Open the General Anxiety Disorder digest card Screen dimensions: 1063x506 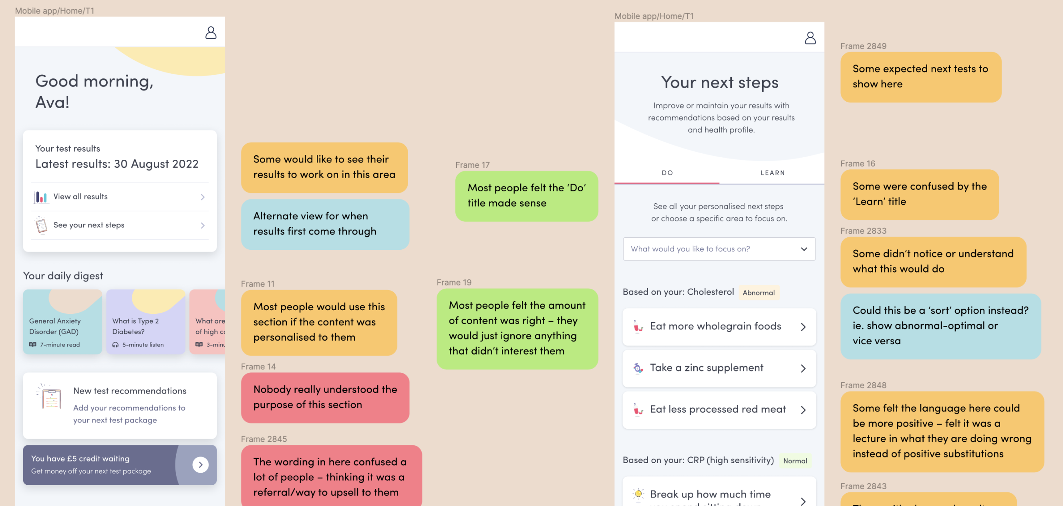coord(62,322)
